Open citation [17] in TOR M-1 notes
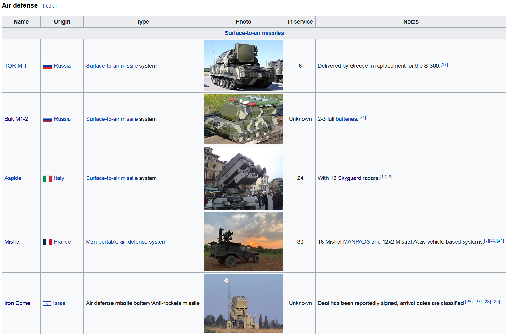 (444, 65)
